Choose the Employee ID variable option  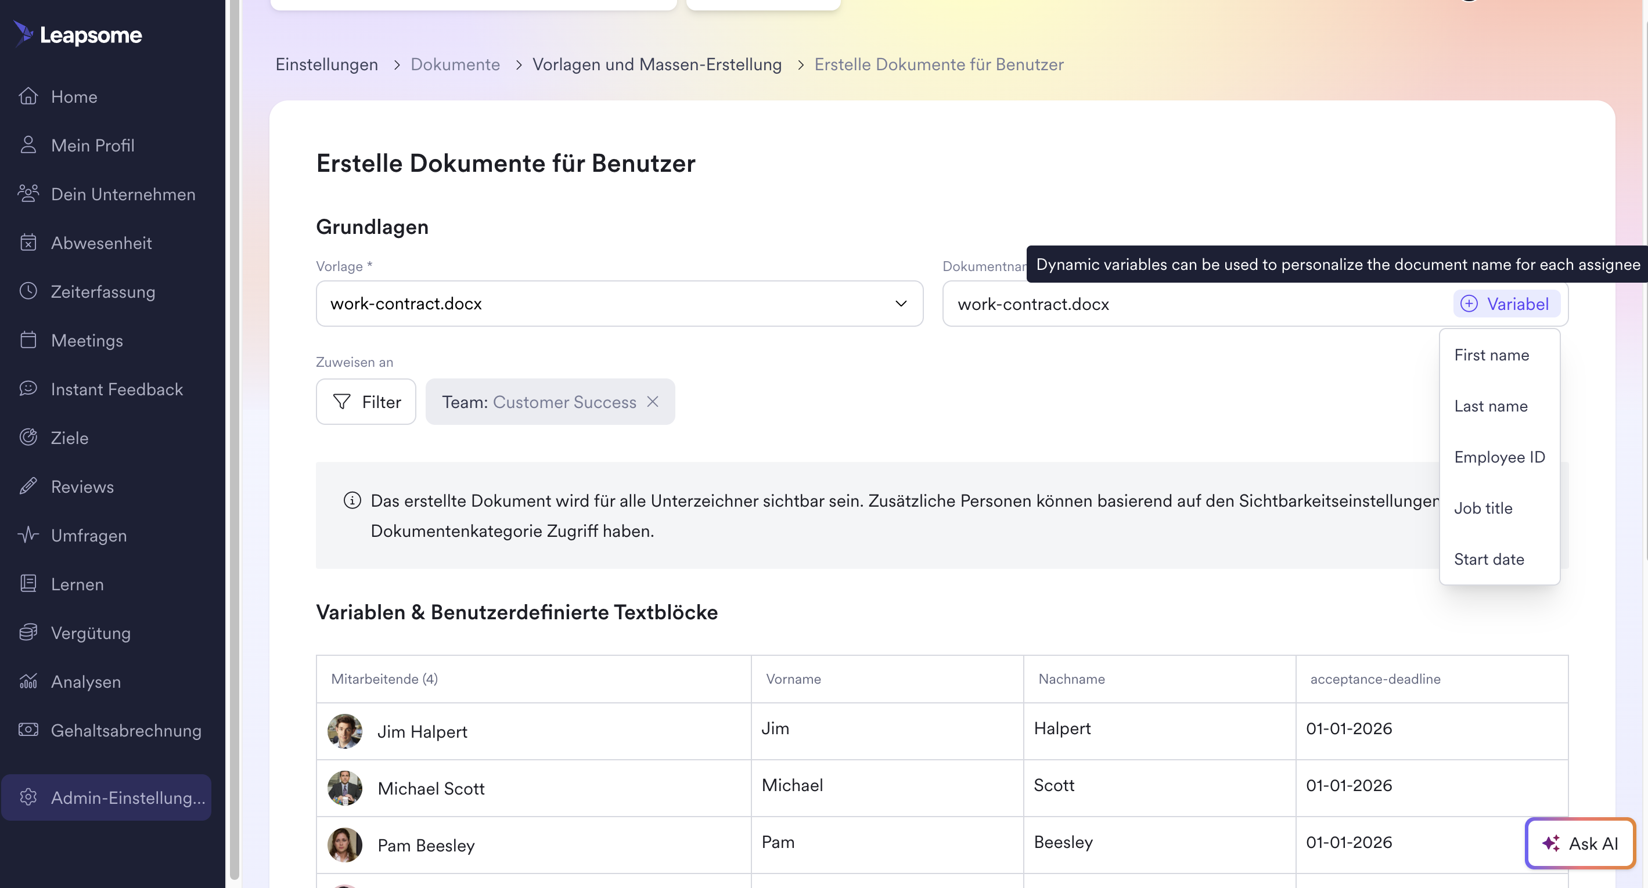1499,457
